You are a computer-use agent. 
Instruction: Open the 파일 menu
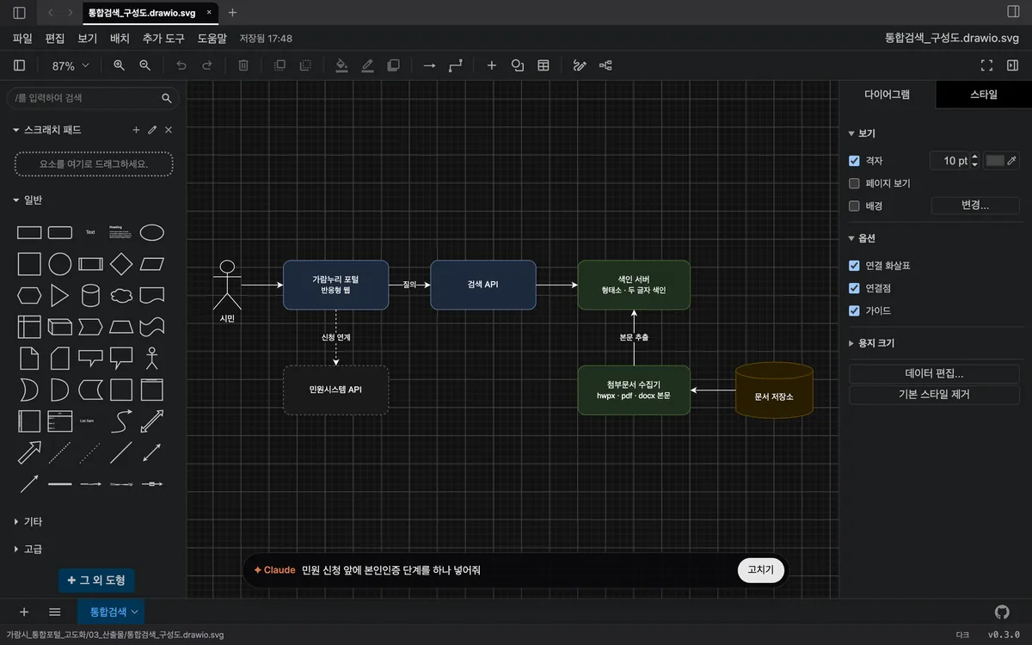[22, 39]
